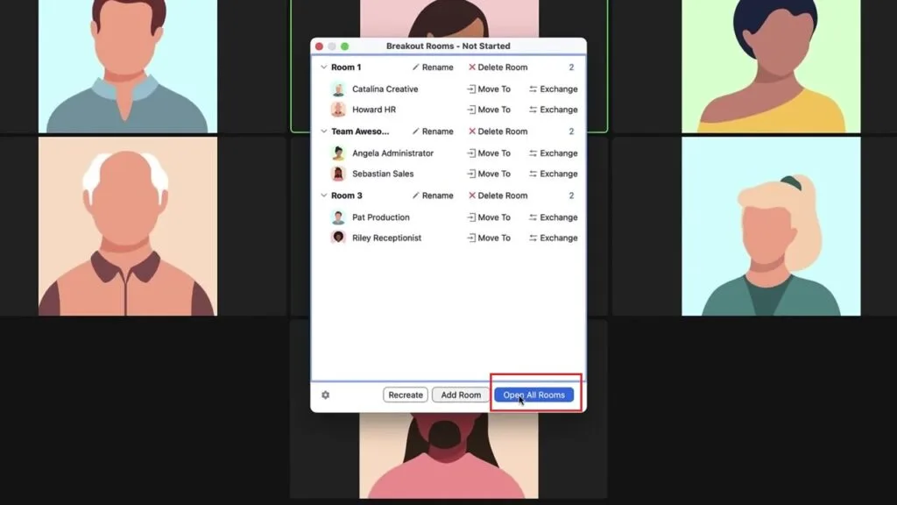Click Angela Administrator's avatar icon
The height and width of the screenshot is (505, 897).
coord(338,153)
